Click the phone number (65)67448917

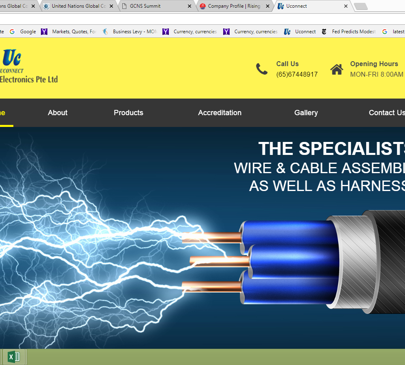pos(297,75)
